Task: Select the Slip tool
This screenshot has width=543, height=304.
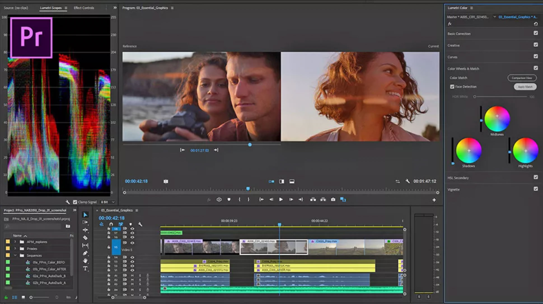Action: pos(85,245)
